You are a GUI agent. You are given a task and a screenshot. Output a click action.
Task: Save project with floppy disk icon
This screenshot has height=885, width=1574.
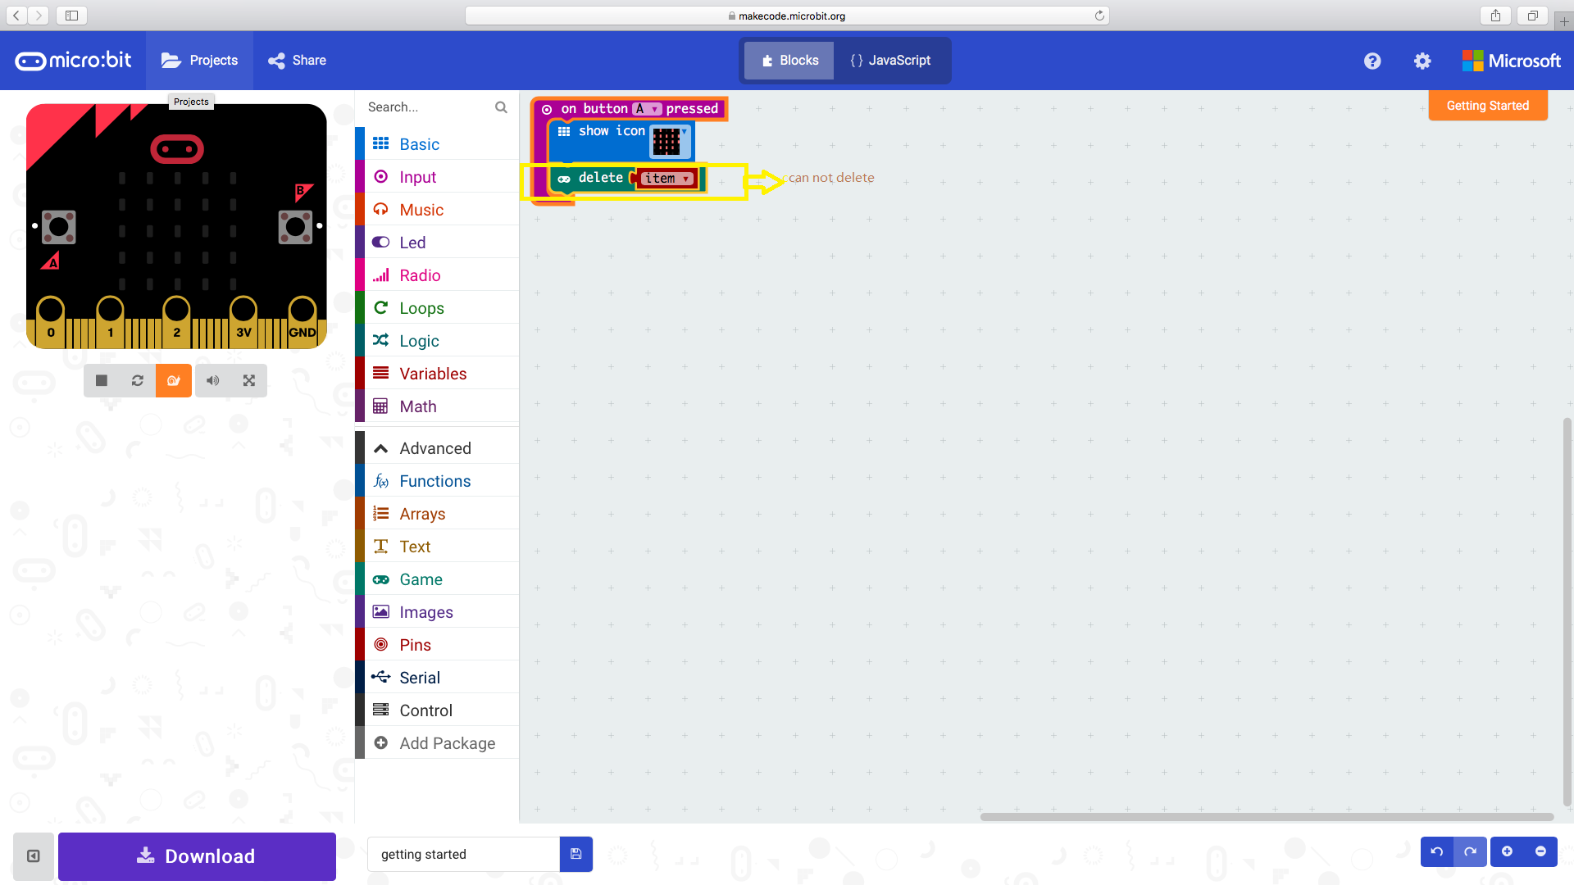576,854
